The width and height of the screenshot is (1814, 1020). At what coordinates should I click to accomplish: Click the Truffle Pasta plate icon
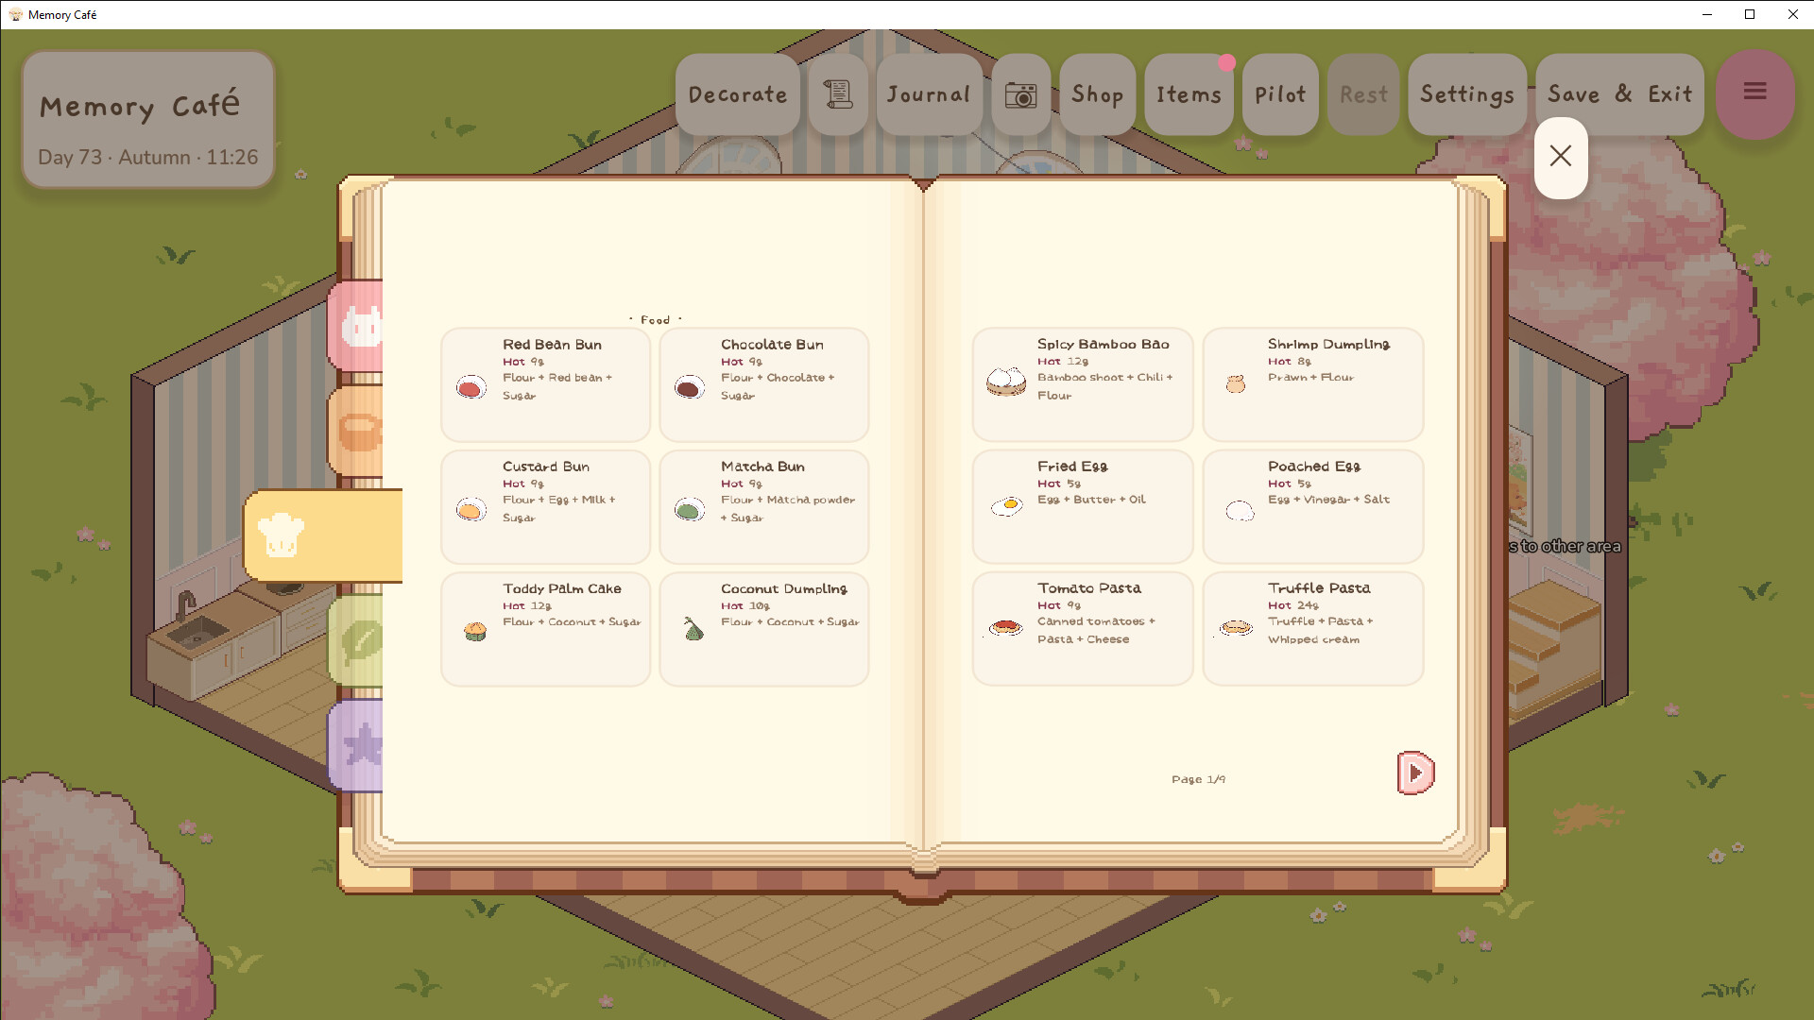click(1236, 627)
